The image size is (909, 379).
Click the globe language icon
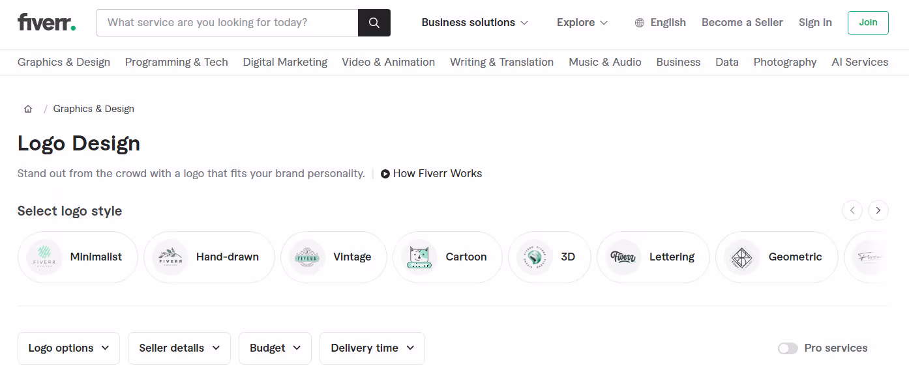pos(640,23)
